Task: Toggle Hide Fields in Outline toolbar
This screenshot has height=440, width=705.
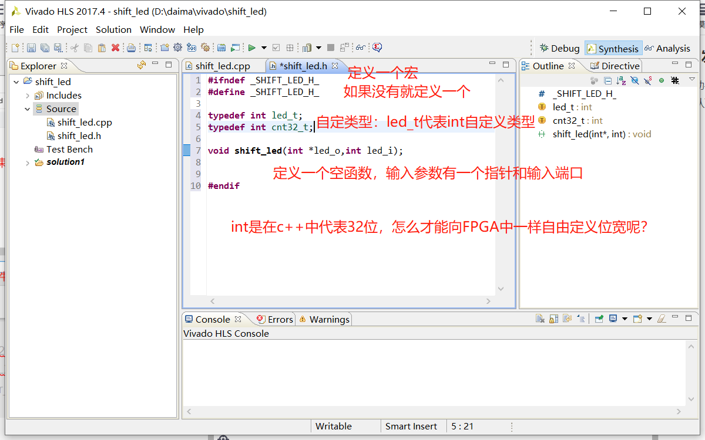Action: coord(634,80)
